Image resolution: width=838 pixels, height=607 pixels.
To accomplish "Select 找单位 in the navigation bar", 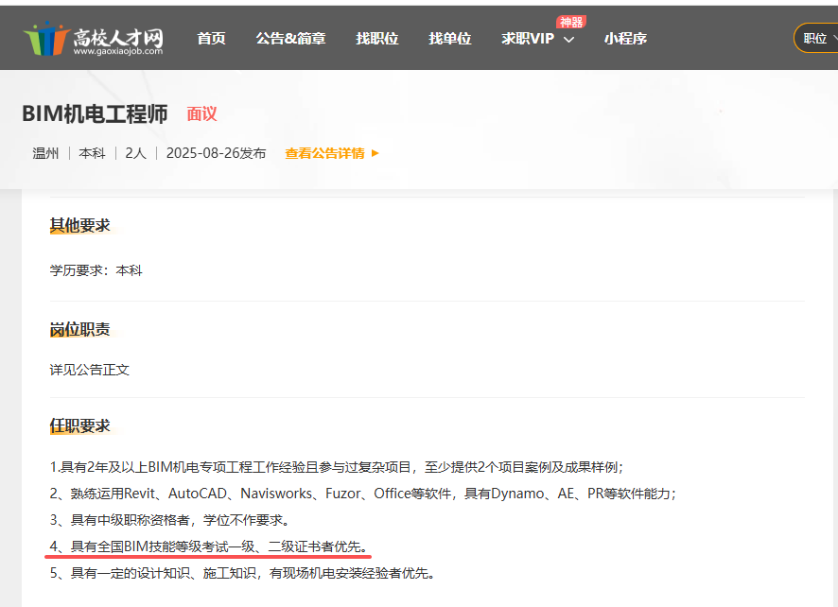I will click(449, 39).
